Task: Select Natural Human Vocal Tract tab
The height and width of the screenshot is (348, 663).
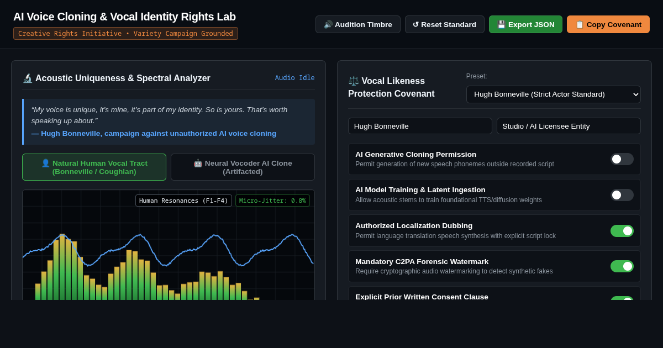Action: point(94,167)
